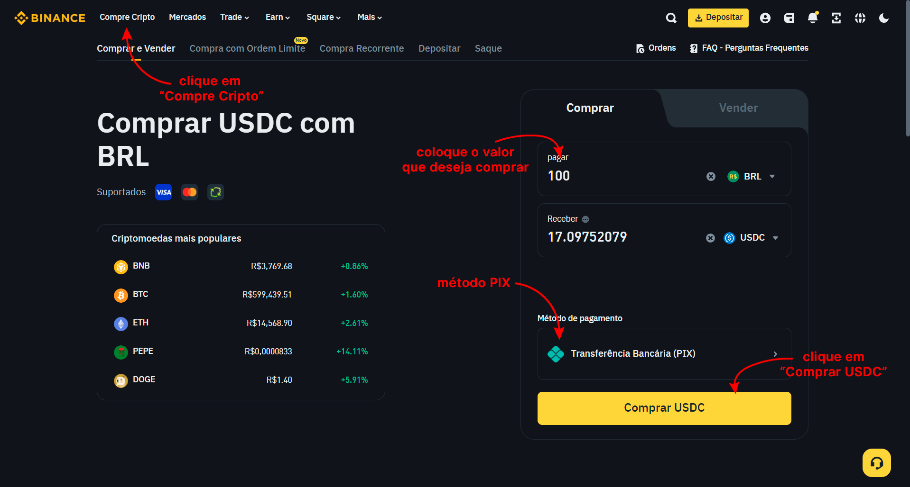Click the ETH coin icon

121,324
